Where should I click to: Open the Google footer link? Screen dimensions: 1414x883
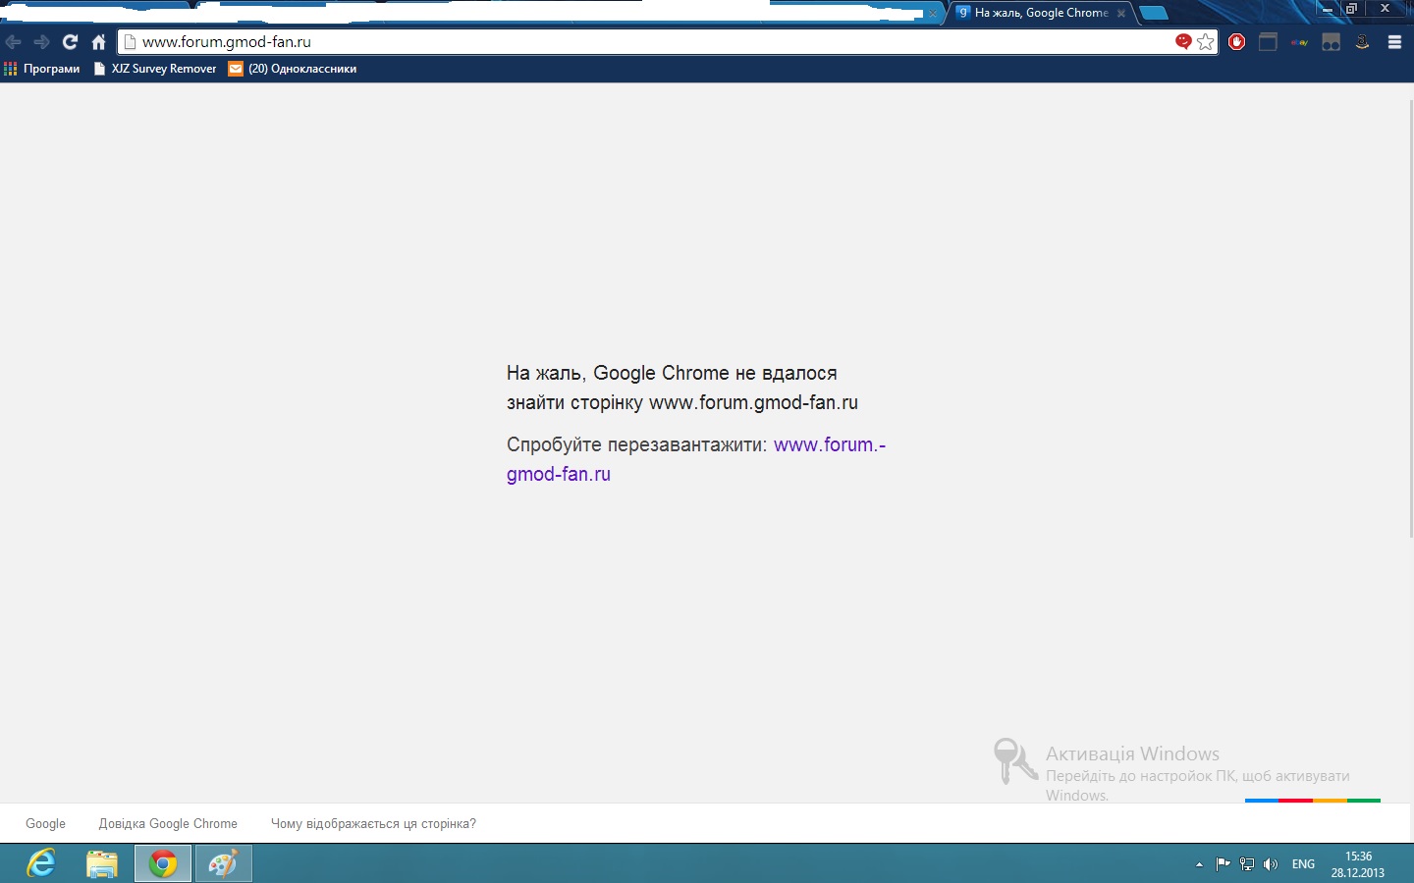45,824
